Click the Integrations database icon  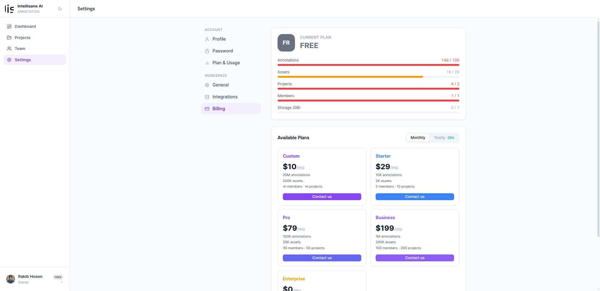click(207, 97)
